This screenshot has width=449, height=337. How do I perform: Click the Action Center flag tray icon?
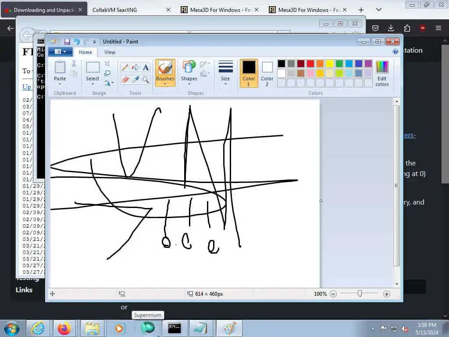point(383,329)
